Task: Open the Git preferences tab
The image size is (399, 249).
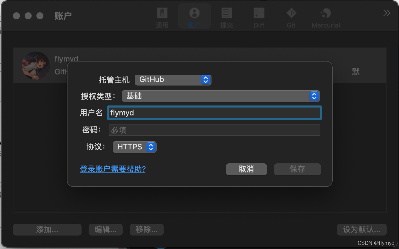Action: pos(291,18)
